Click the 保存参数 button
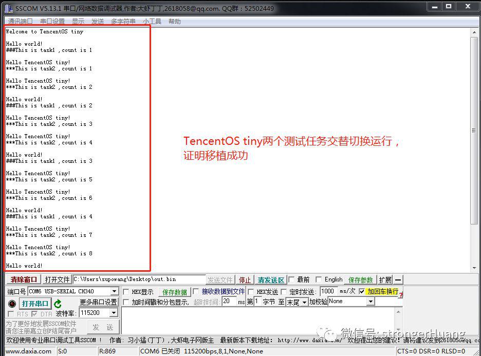This screenshot has width=481, height=356. [360, 279]
